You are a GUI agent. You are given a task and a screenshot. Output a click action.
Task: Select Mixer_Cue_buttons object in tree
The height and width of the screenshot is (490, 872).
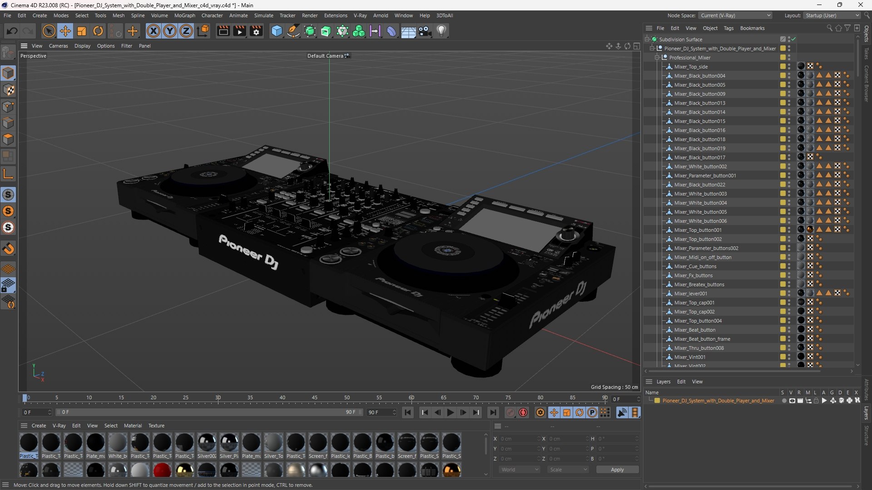click(695, 266)
